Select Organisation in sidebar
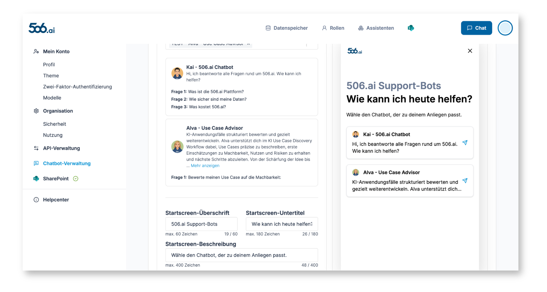The width and height of the screenshot is (547, 292). (x=58, y=111)
